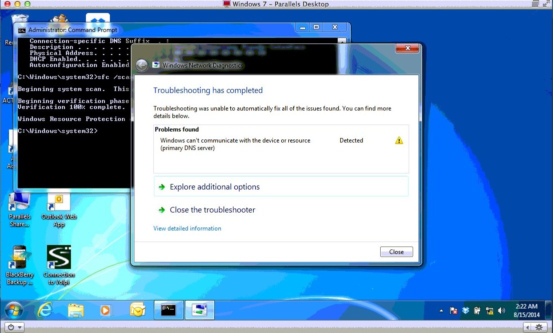Open the BlackBerry Backup desktop shortcut
The width and height of the screenshot is (553, 333).
[19, 265]
